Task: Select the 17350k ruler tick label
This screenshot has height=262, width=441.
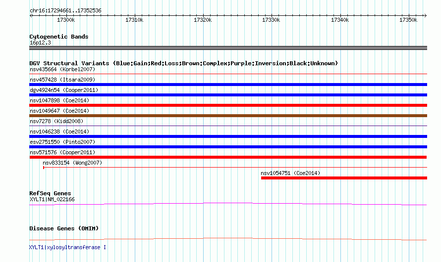Action: click(x=408, y=20)
